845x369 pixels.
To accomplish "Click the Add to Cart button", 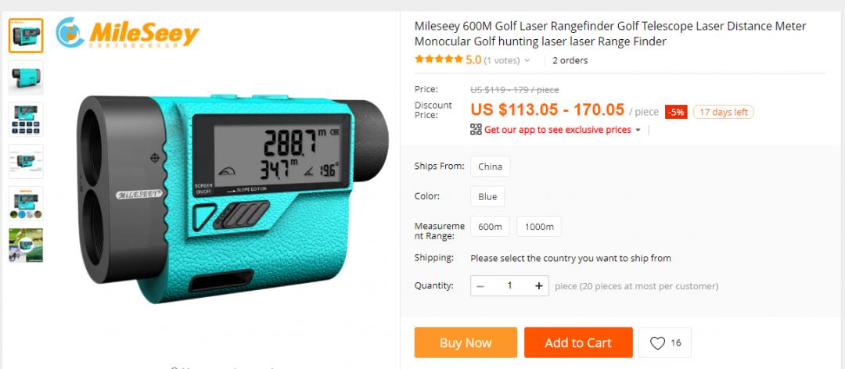I will pyautogui.click(x=578, y=342).
